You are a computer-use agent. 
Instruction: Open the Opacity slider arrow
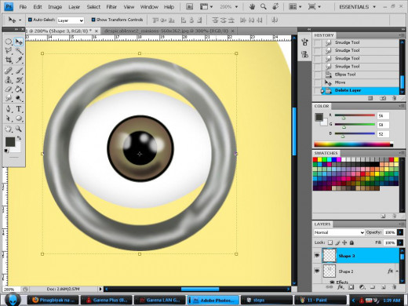point(400,232)
